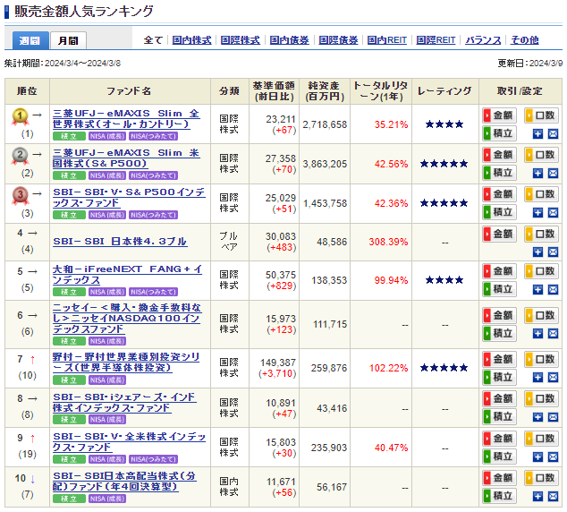Click the 308.39% total return value
The height and width of the screenshot is (512, 567).
[x=388, y=242]
